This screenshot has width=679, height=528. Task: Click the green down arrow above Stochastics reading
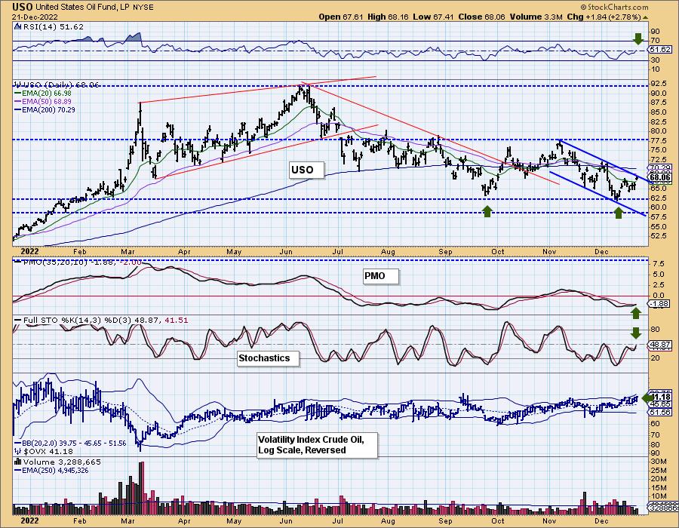[636, 332]
